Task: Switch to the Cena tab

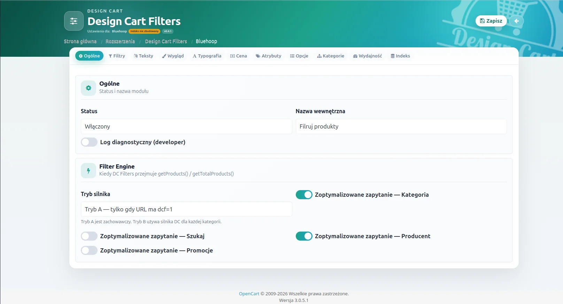Action: coord(239,56)
